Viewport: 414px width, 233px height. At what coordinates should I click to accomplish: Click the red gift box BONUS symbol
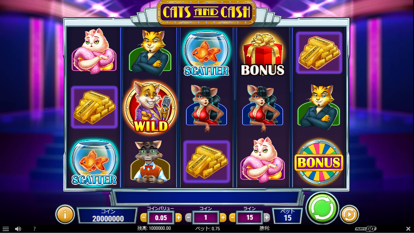[x=263, y=55]
